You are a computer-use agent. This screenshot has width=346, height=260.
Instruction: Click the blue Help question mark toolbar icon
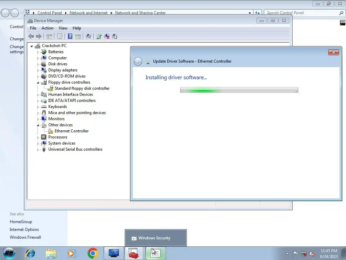coord(70,36)
